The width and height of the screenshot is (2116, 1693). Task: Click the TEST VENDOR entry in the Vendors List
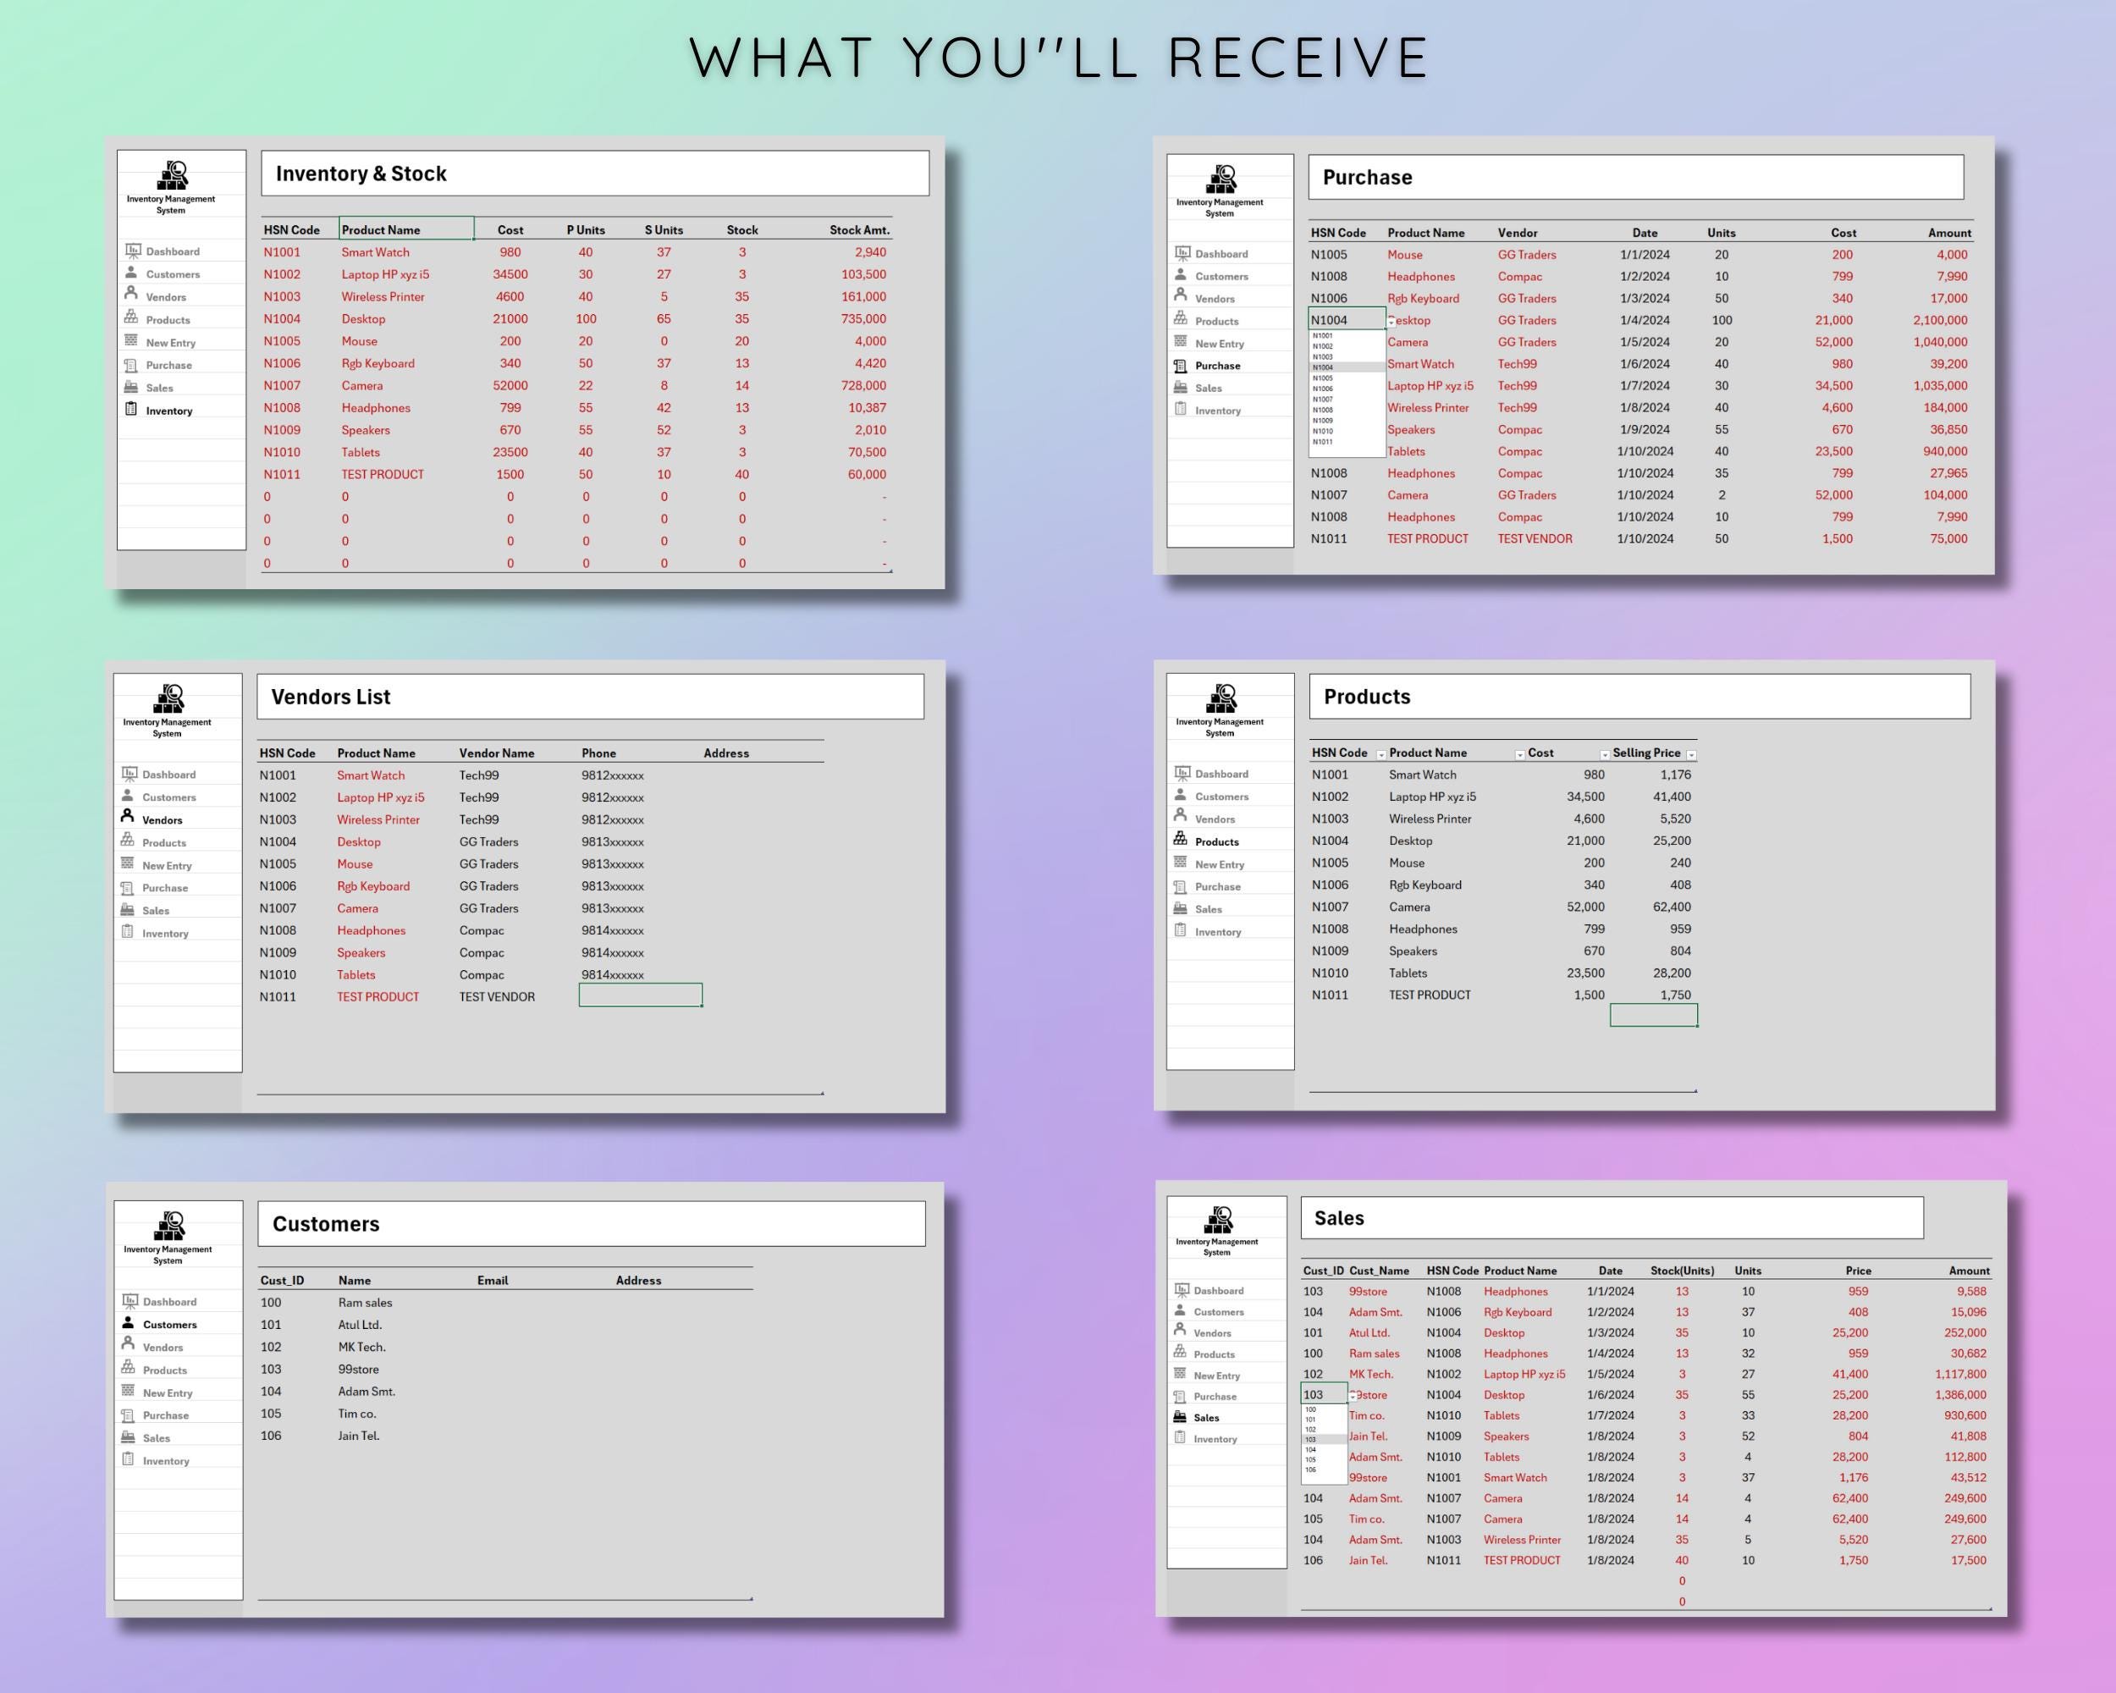click(496, 996)
